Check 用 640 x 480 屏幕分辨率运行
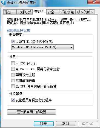 click(x=13, y=69)
